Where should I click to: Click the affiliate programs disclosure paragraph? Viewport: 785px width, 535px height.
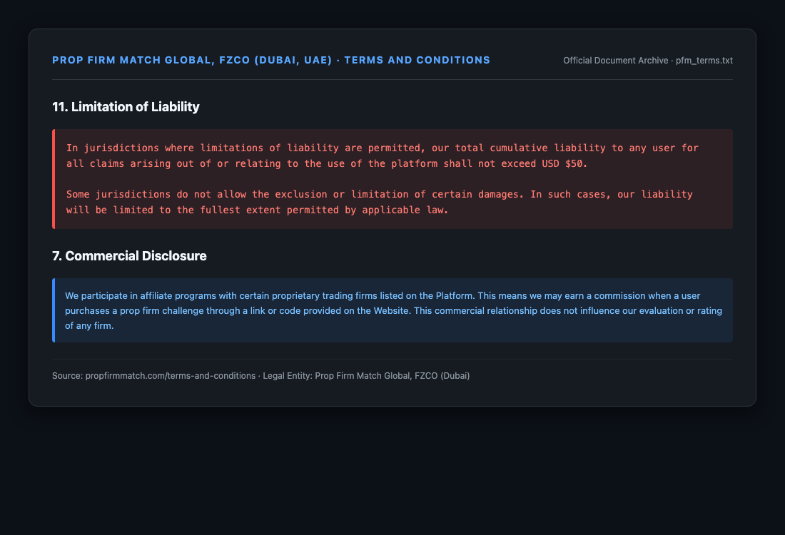393,310
